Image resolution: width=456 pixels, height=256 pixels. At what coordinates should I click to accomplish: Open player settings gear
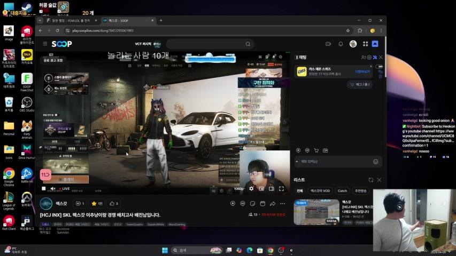251,189
